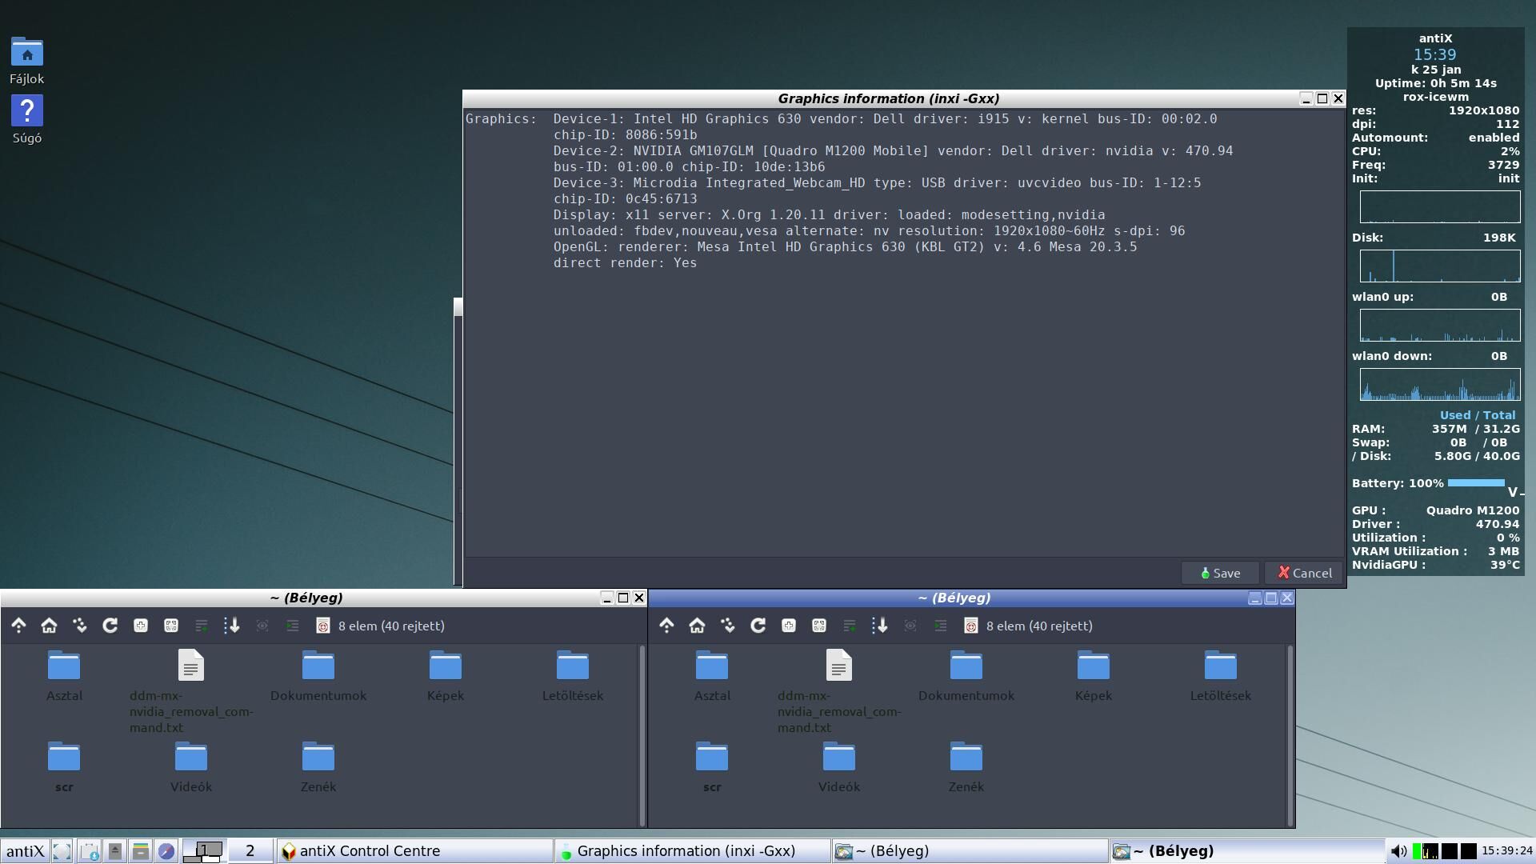Viewport: 1536px width, 864px height.
Task: Refresh the directory in inactive gray-titled Bélyeg window
Action: [x=110, y=626]
